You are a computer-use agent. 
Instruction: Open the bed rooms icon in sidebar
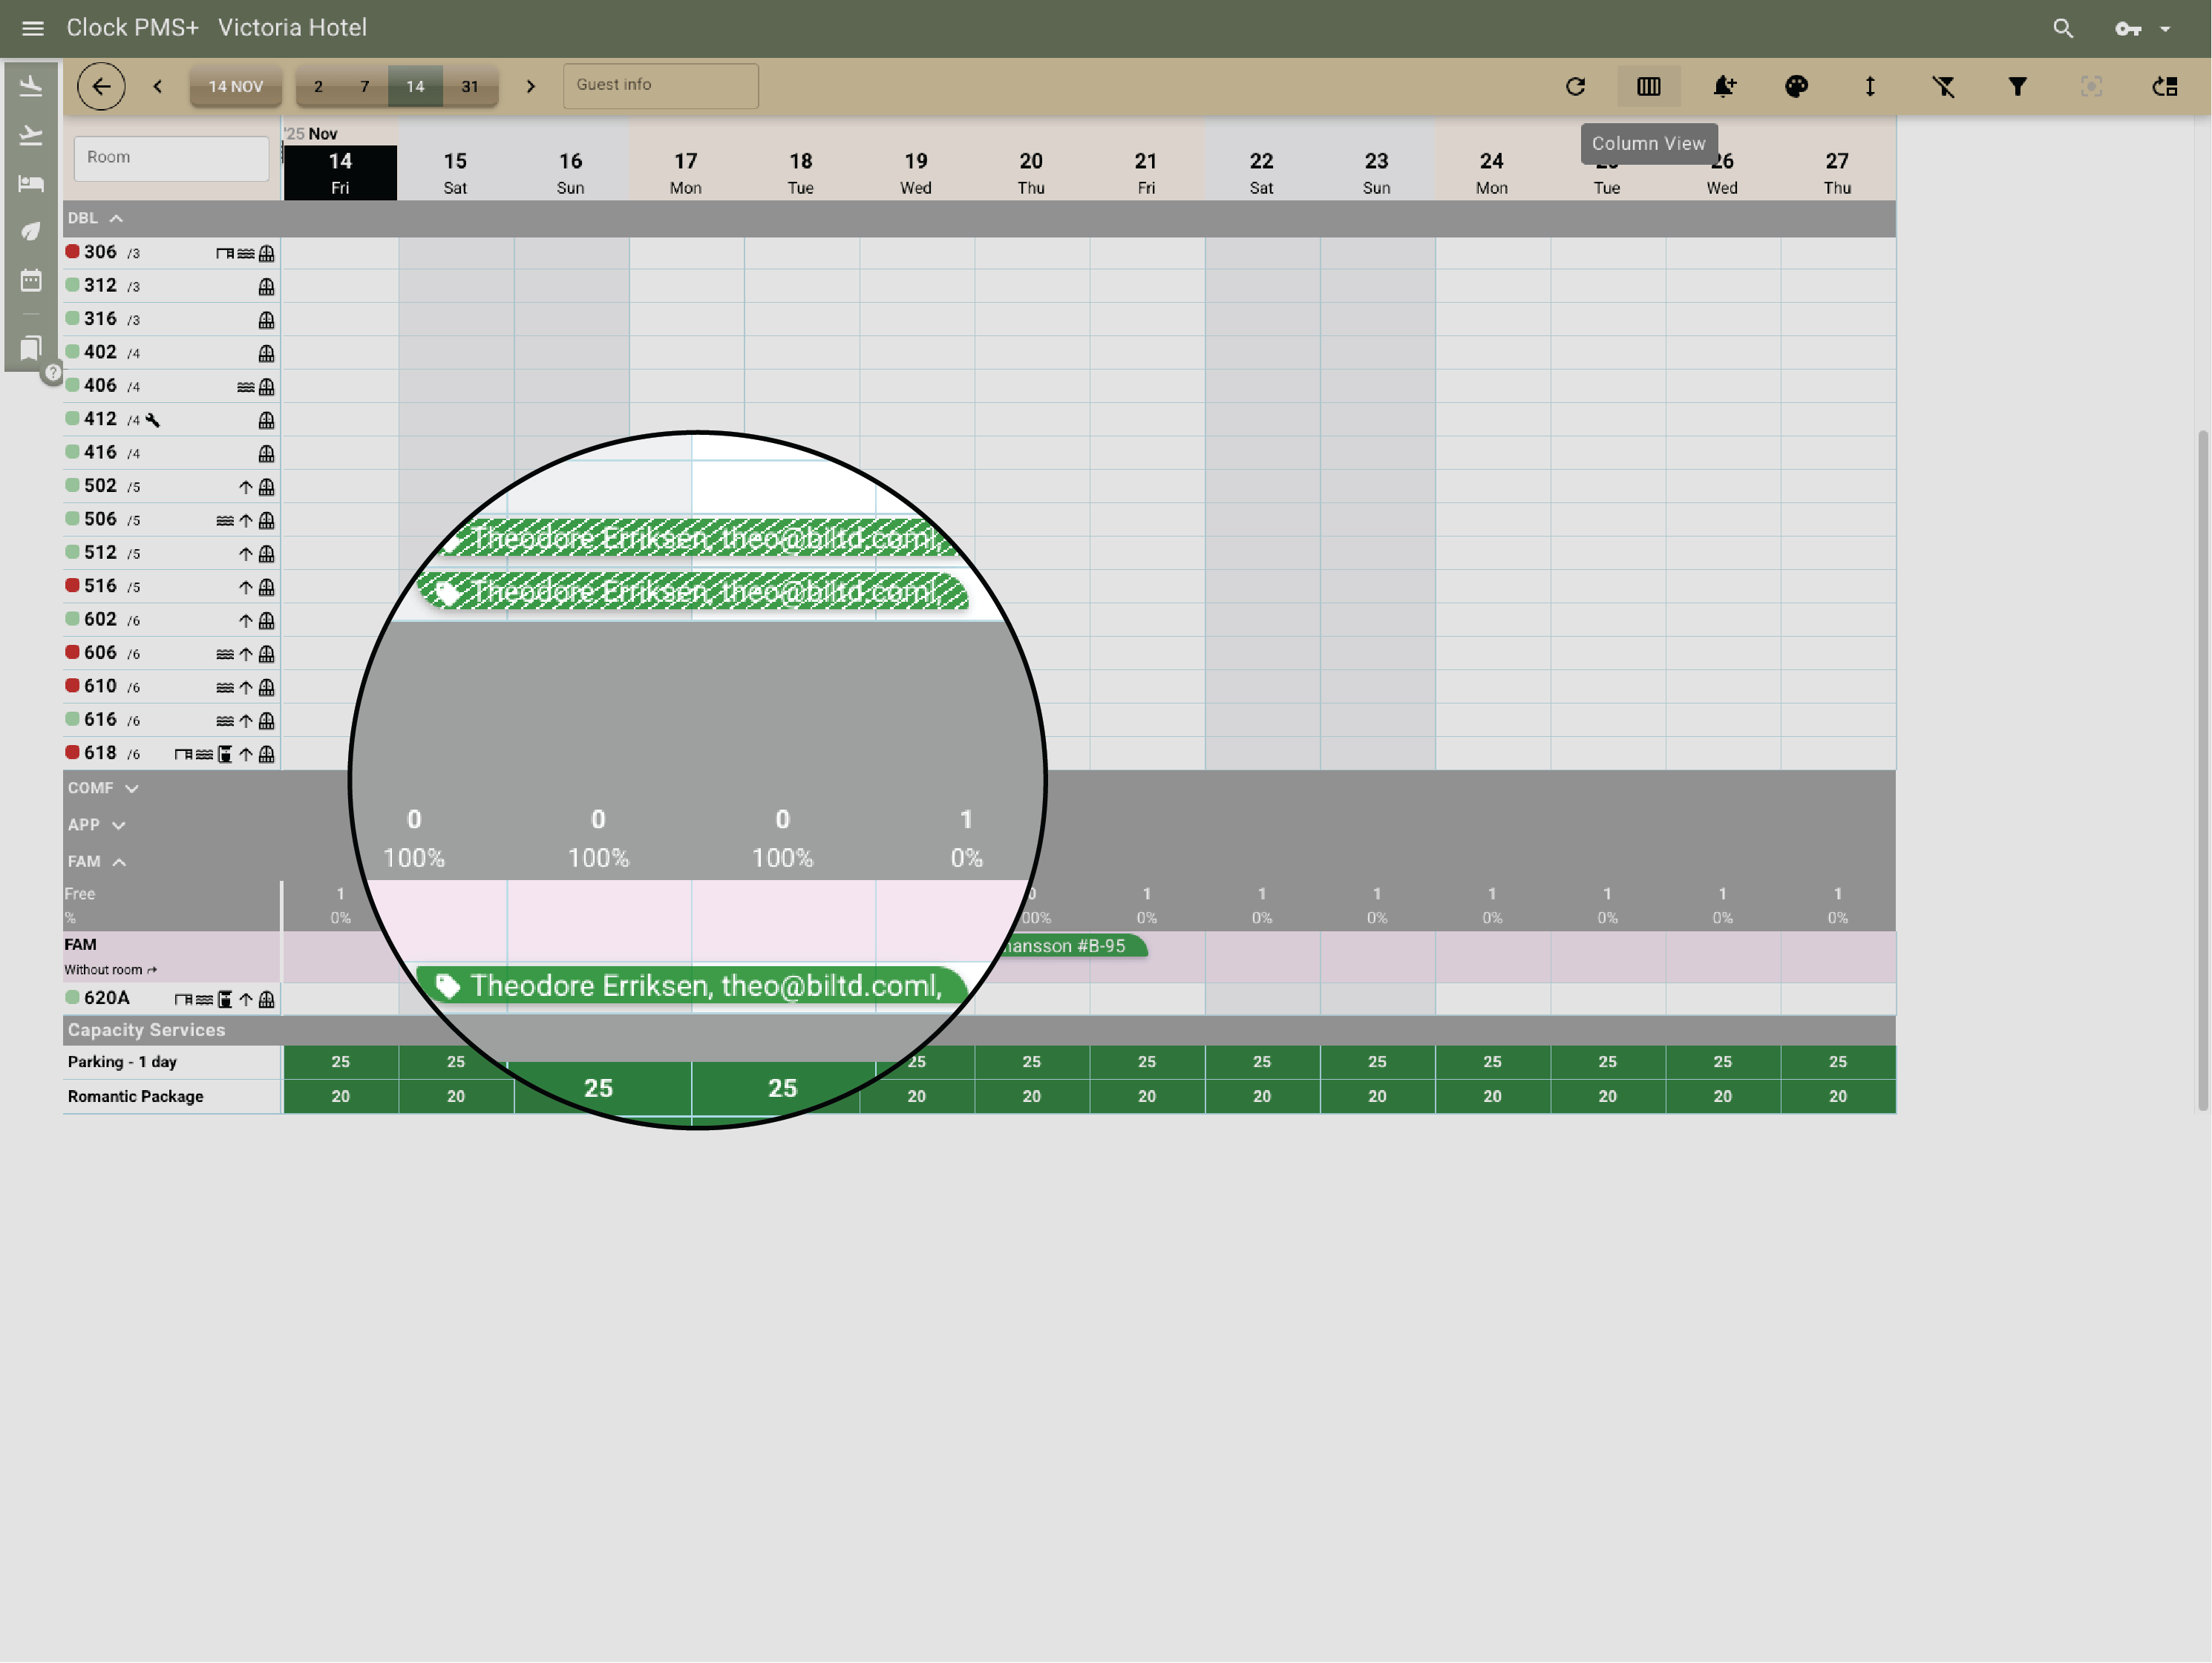tap(31, 183)
